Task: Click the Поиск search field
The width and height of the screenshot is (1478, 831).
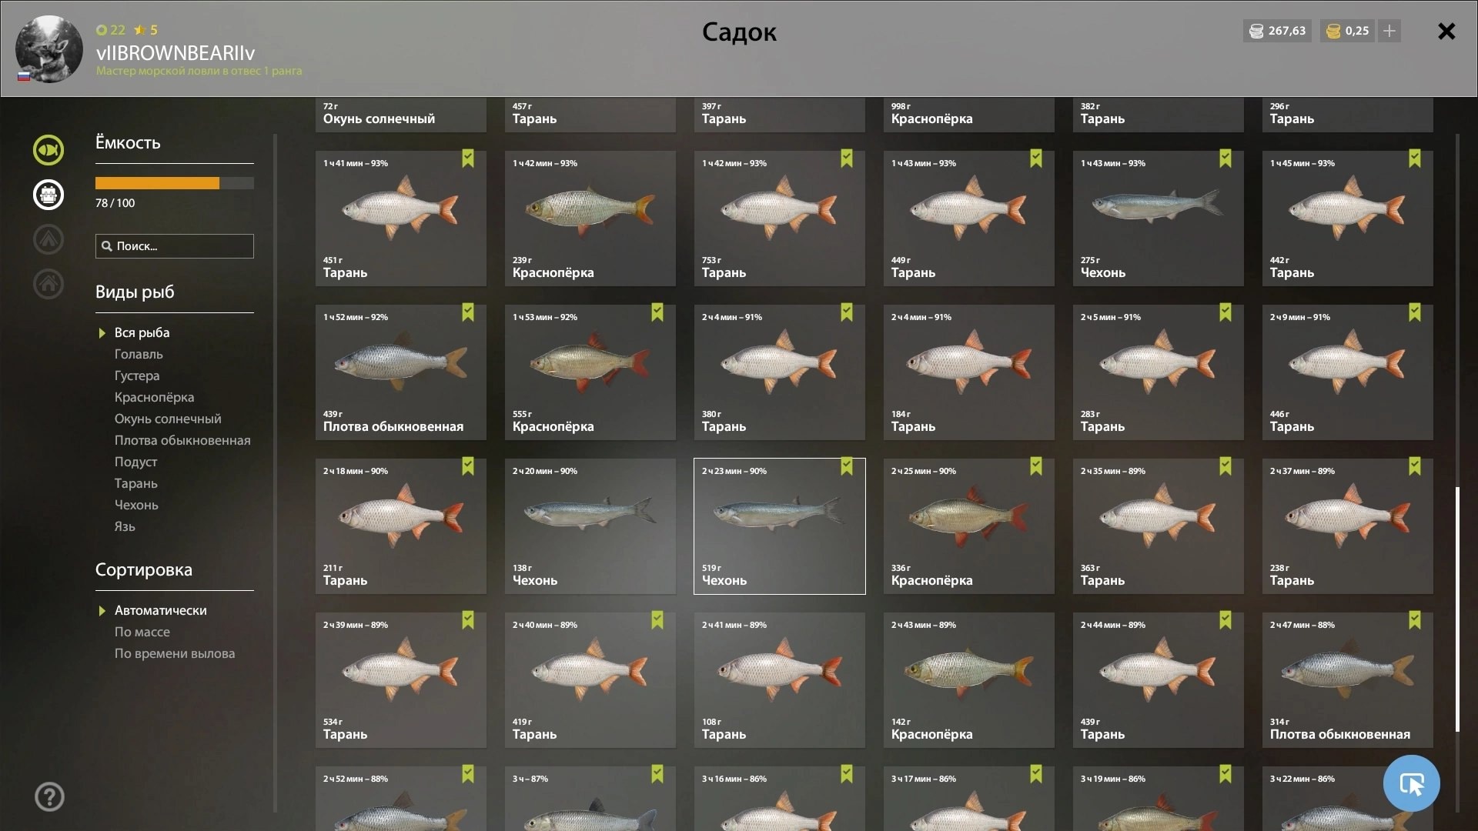Action: pyautogui.click(x=175, y=246)
